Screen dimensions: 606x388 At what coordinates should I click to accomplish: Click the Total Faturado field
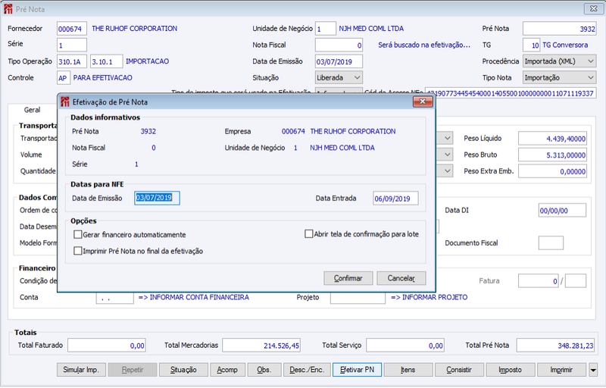(x=107, y=346)
